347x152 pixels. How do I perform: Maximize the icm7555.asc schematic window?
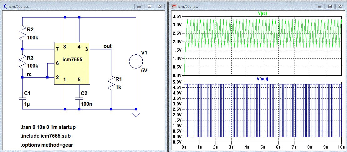tap(149, 6)
